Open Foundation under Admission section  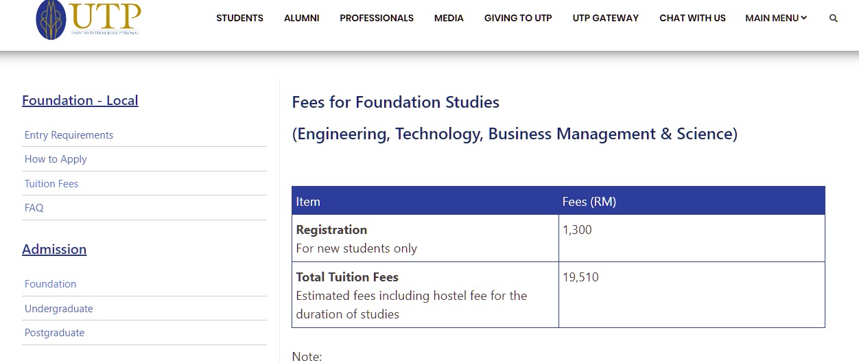pos(50,284)
